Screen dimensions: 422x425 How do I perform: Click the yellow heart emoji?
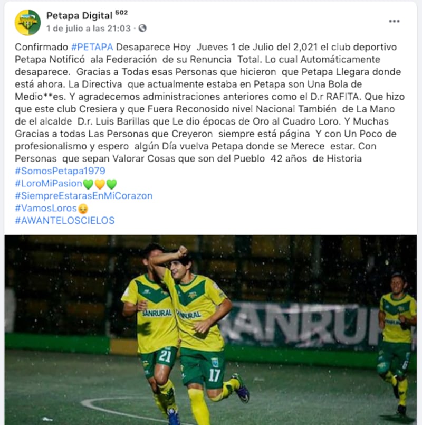(x=100, y=184)
